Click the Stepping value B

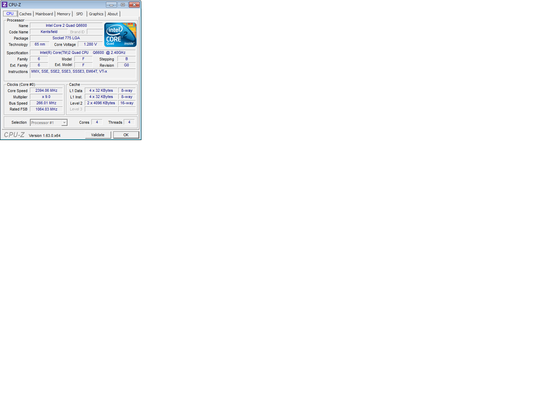tap(126, 59)
